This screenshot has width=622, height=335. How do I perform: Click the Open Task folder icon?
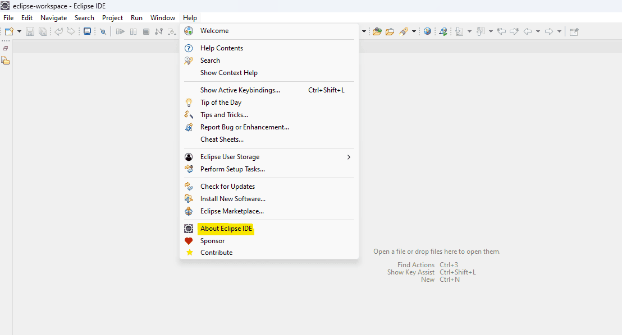390,32
